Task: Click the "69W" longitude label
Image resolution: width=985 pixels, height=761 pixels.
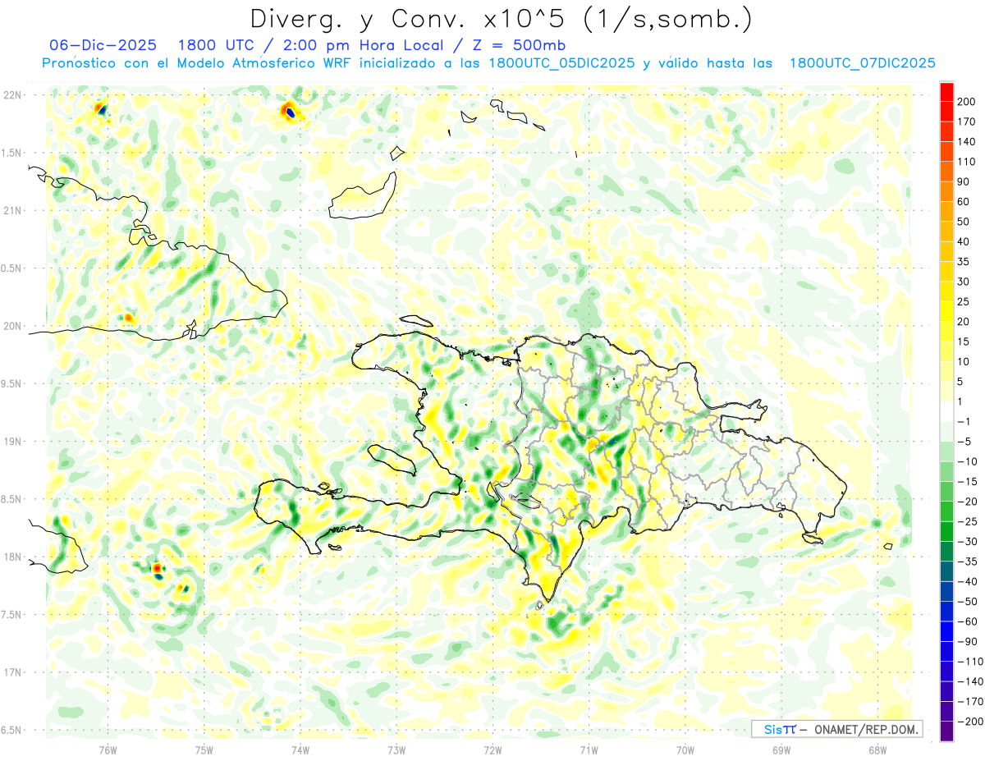Action: point(781,750)
